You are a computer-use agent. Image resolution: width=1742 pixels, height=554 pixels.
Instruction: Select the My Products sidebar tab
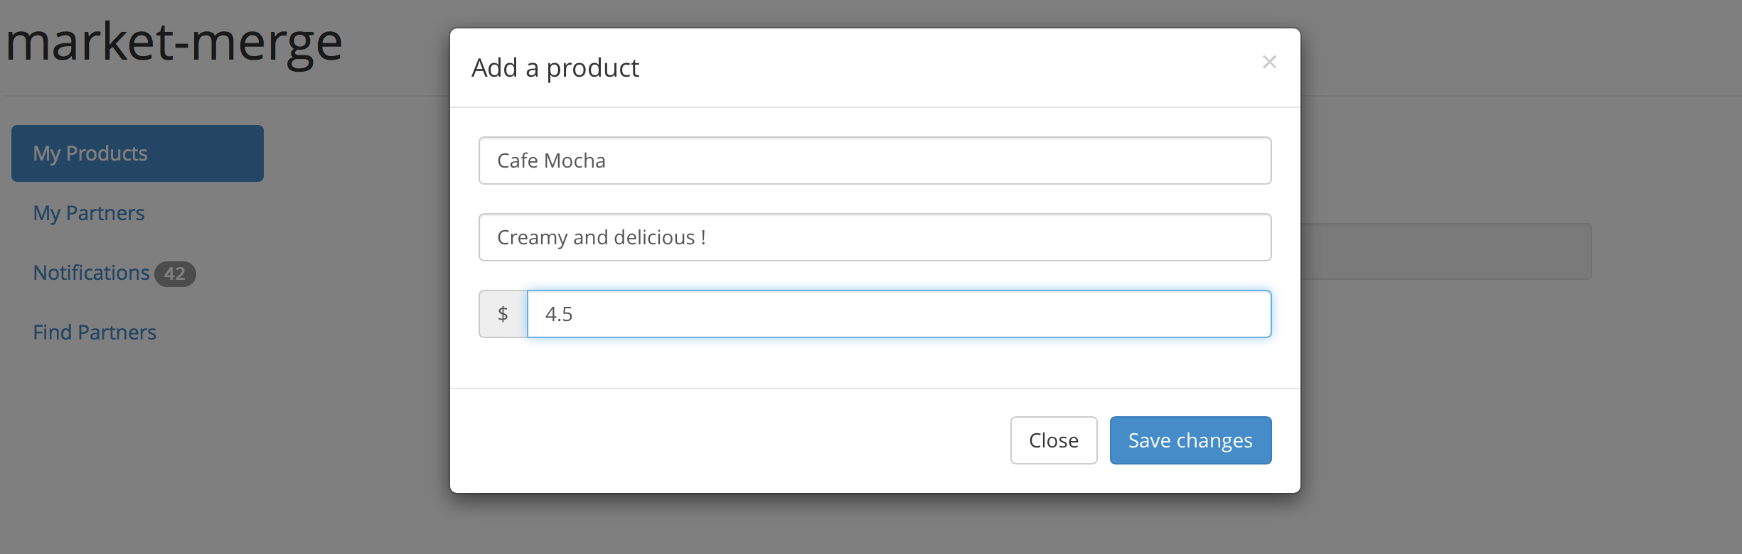(137, 153)
